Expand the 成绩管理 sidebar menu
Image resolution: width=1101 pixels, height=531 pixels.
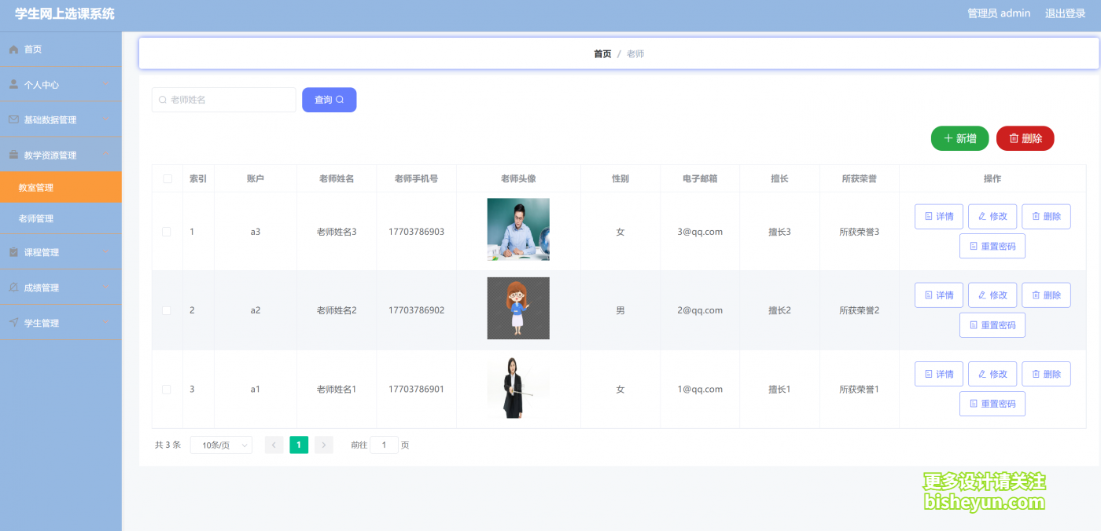[x=61, y=287]
